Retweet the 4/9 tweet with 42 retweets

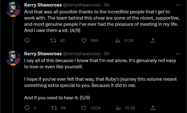click(x=53, y=41)
